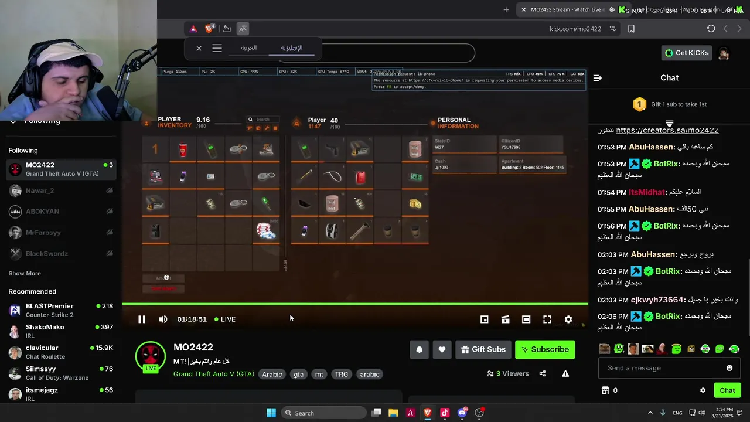
Task: Open BlackSwordz channel in sidebar
Action: [x=61, y=254]
